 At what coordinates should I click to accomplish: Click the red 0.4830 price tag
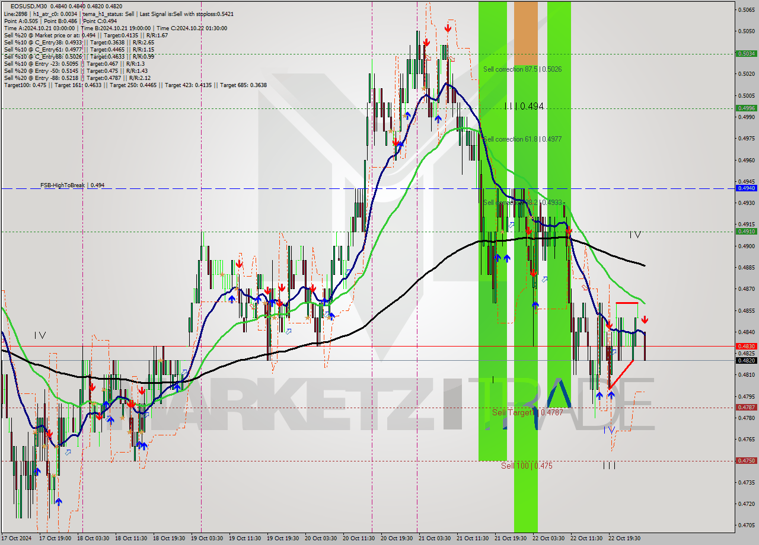746,346
